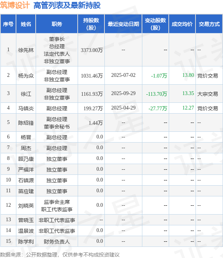Click the 序号 column header

pos(8,24)
